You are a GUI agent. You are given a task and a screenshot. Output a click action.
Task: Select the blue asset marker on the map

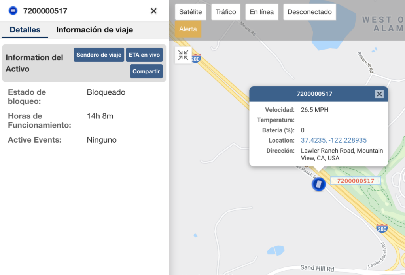tap(318, 184)
